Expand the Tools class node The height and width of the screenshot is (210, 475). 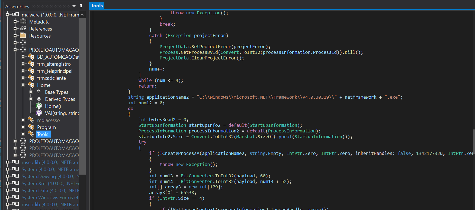click(x=23, y=134)
